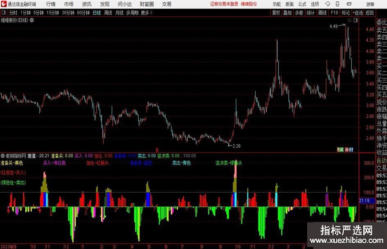Open the 功能 menu
The height and width of the screenshot is (249, 387).
pyautogui.click(x=277, y=4)
